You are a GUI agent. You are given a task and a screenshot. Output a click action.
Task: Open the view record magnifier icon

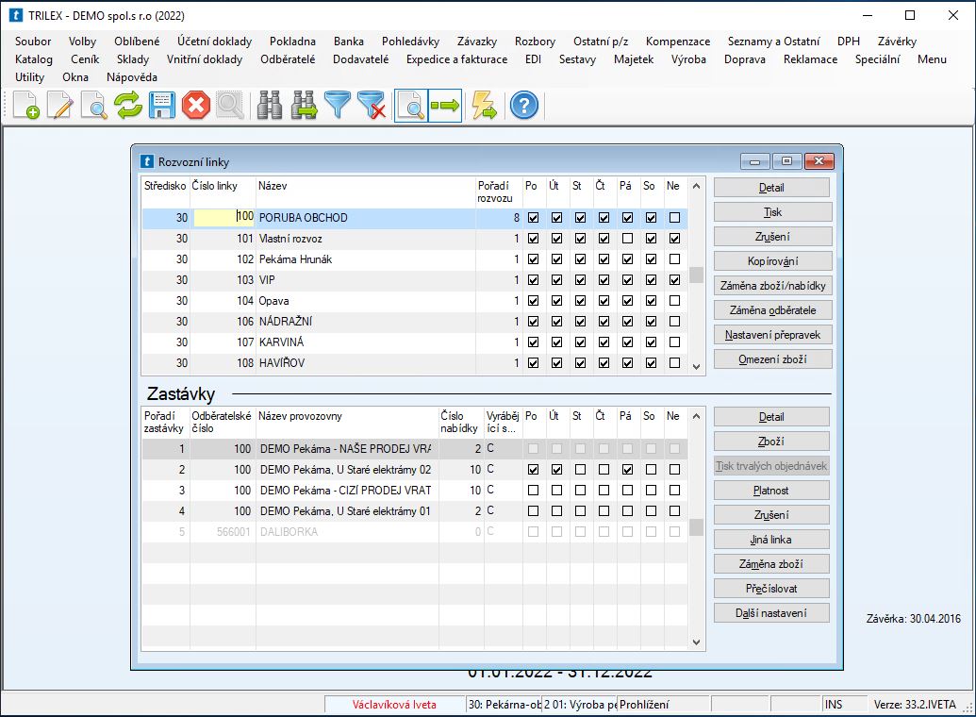click(x=94, y=106)
